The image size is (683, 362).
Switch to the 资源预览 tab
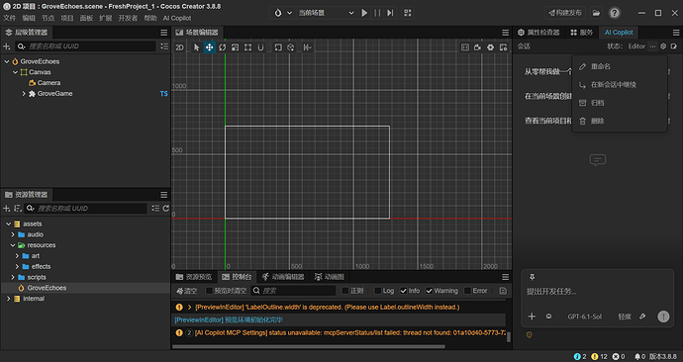[x=194, y=277]
